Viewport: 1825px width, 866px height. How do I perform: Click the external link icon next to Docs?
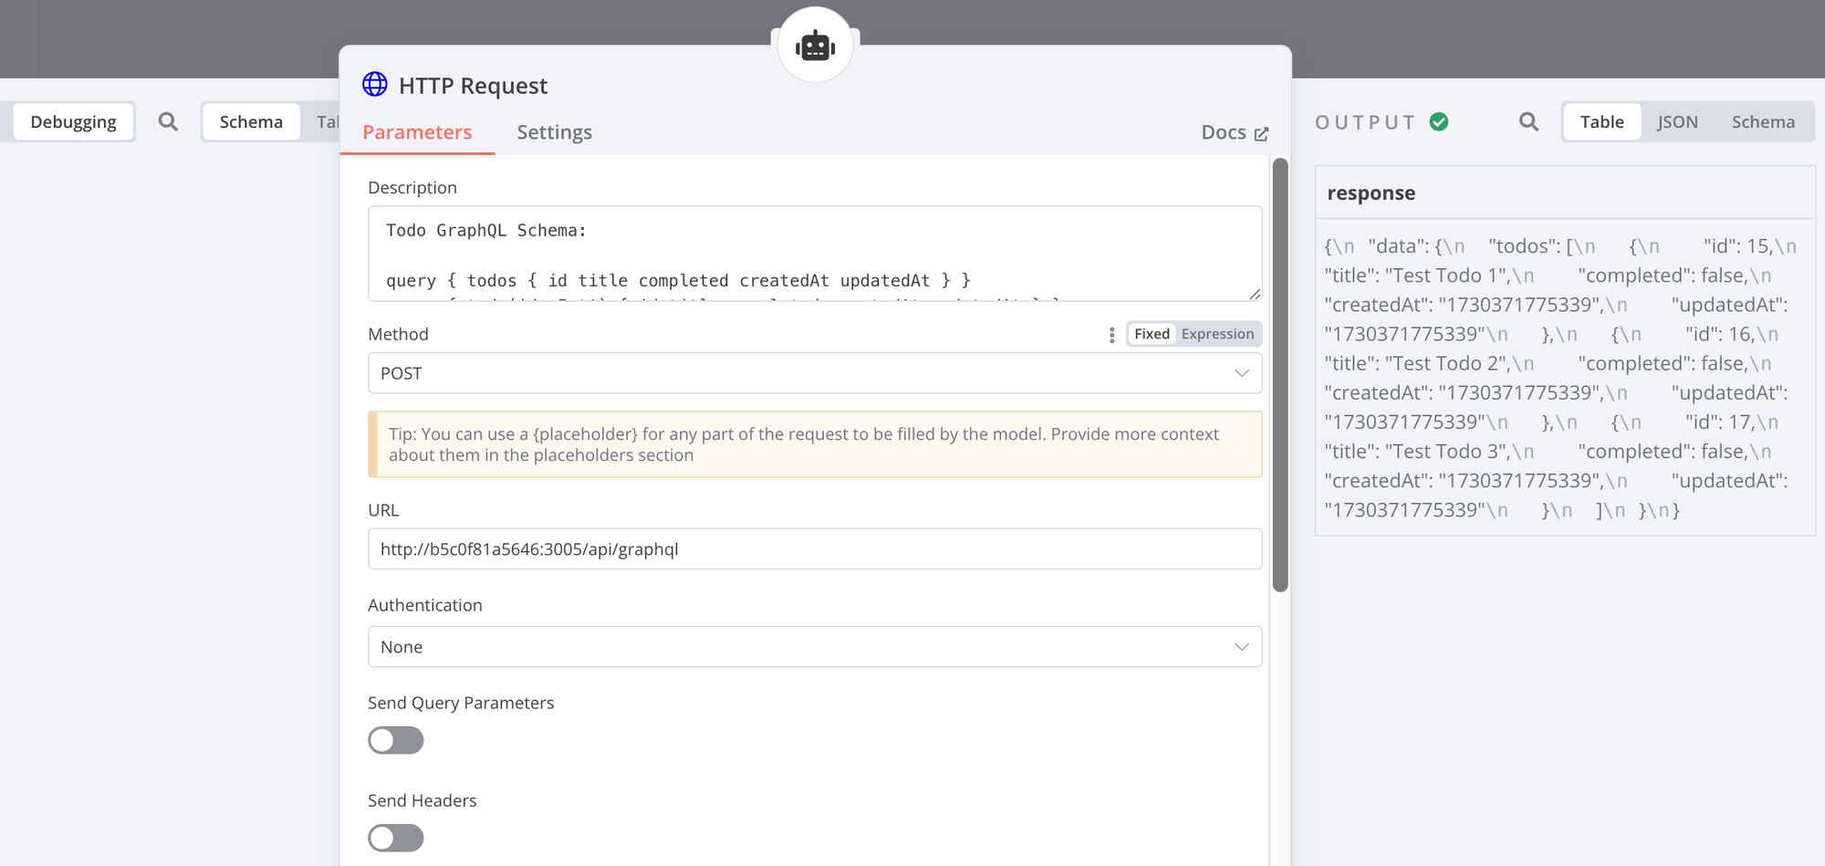(x=1263, y=132)
